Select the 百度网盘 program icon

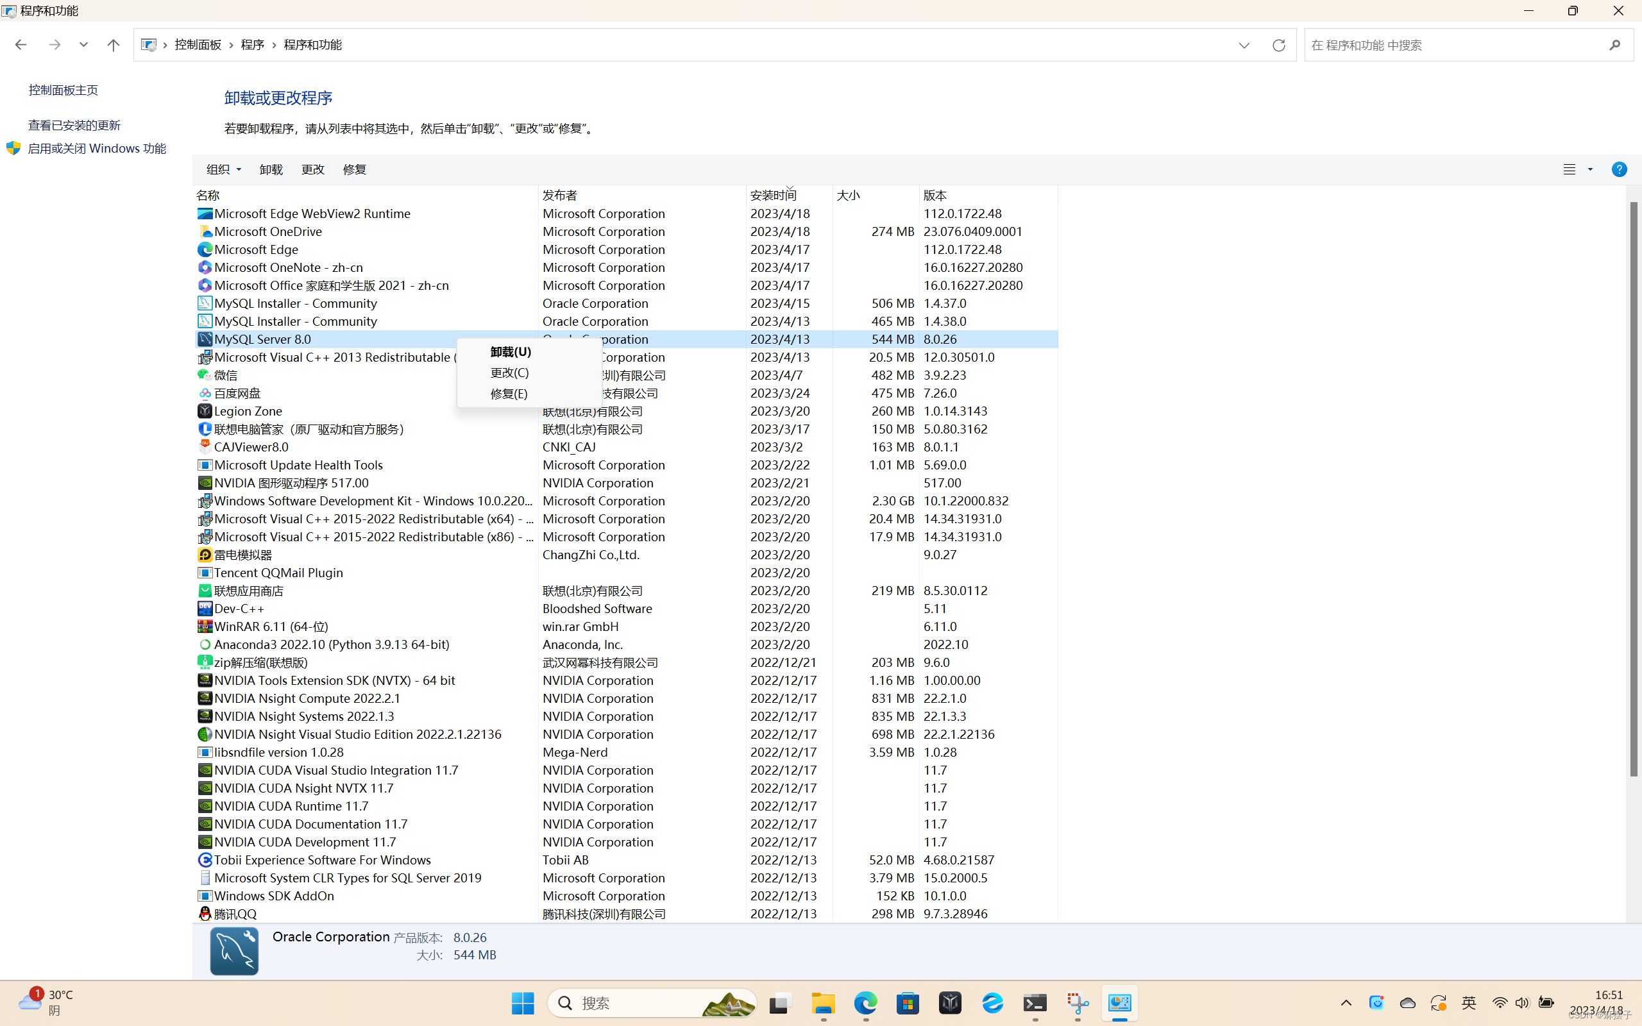(x=204, y=394)
